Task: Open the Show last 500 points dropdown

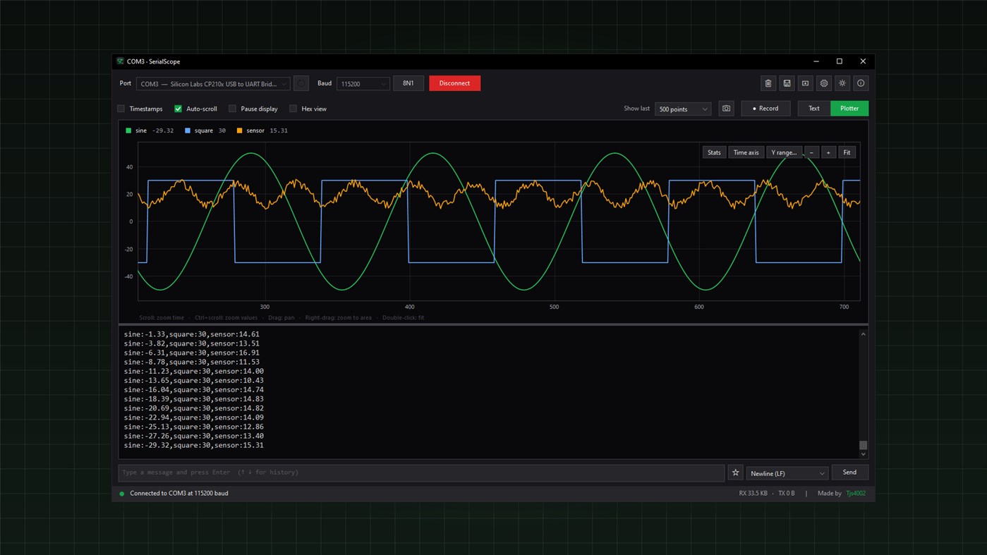Action: pyautogui.click(x=683, y=109)
